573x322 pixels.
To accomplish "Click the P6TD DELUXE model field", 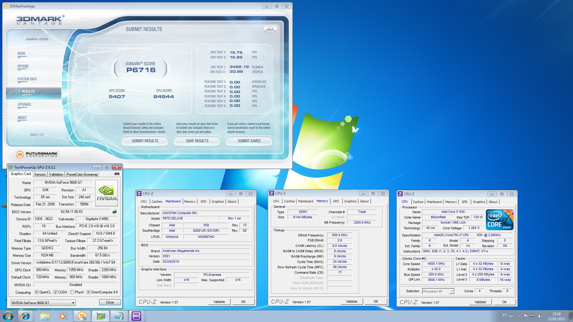I will tap(191, 218).
